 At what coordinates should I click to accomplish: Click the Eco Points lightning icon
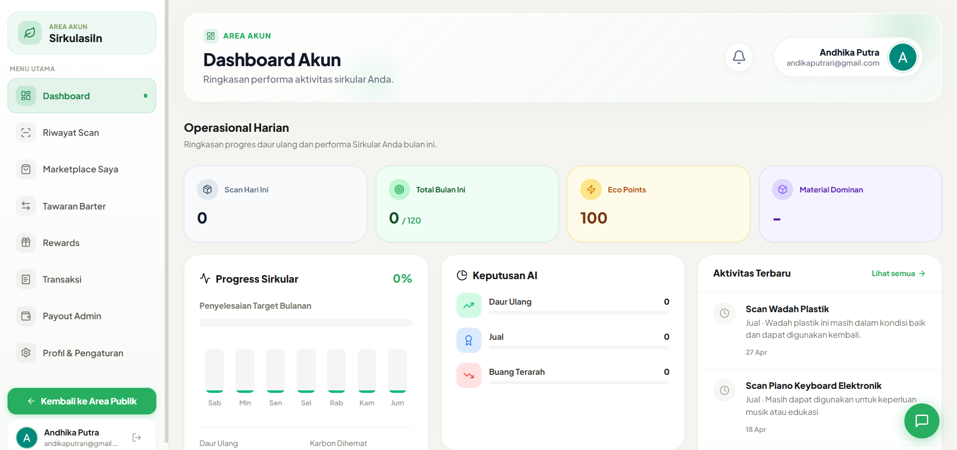pos(591,189)
